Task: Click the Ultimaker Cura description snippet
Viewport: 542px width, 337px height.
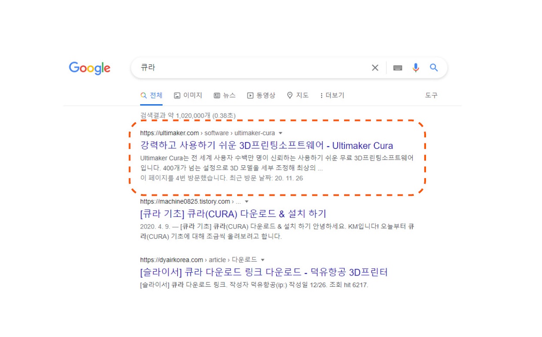Action: coord(277,163)
